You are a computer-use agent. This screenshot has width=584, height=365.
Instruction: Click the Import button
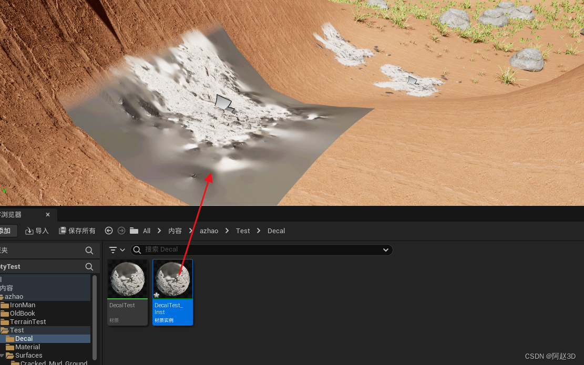(x=37, y=231)
